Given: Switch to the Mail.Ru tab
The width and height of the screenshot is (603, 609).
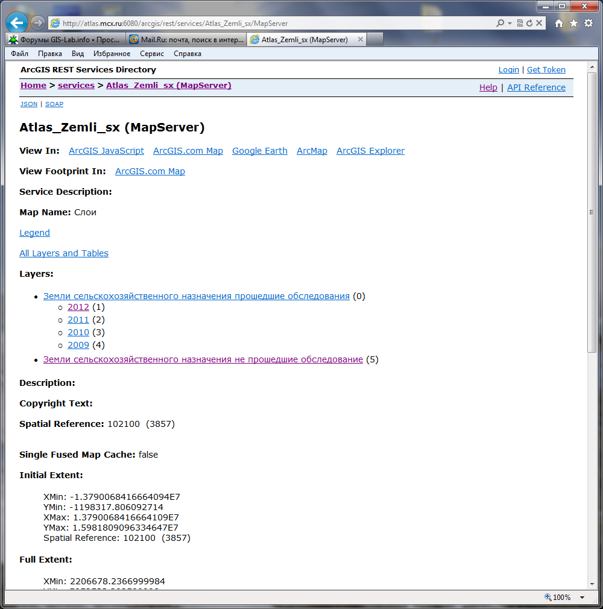Looking at the screenshot, I should (186, 40).
